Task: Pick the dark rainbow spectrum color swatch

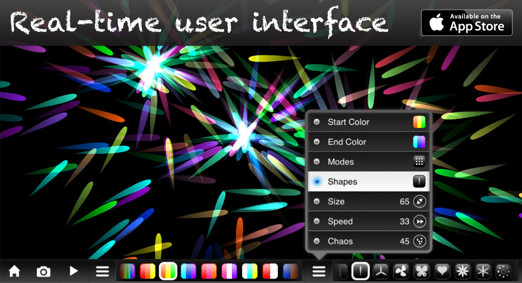Action: [x=127, y=271]
